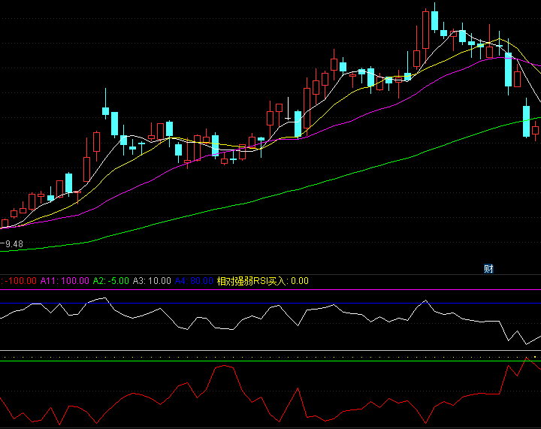Click the 9.48 low price label

pos(14,244)
